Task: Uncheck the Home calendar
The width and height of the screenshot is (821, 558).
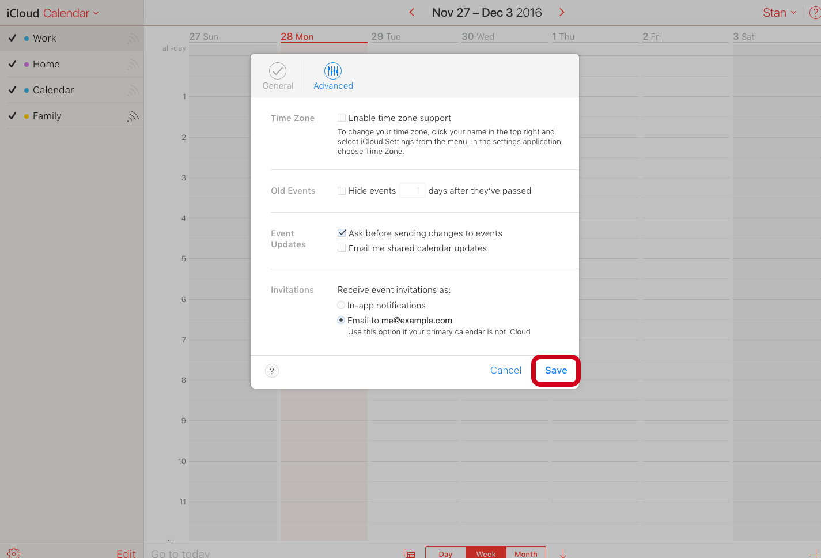Action: coord(12,64)
